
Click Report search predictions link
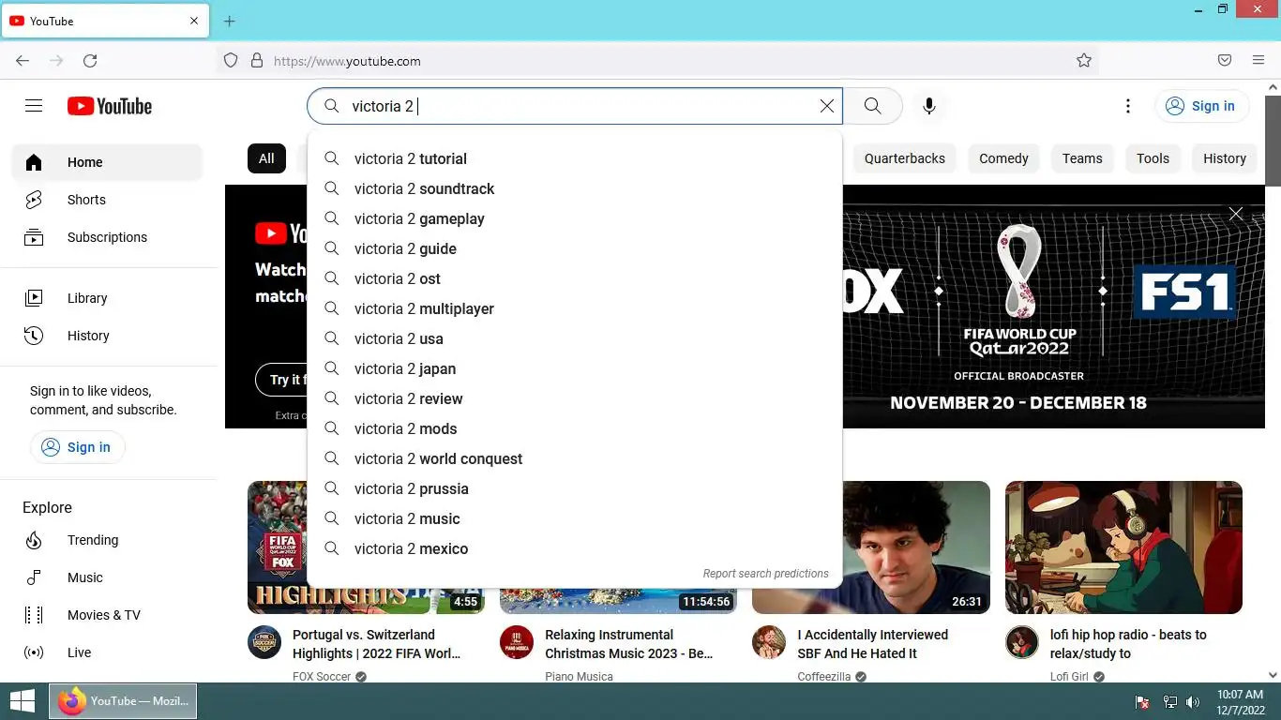[x=766, y=574]
